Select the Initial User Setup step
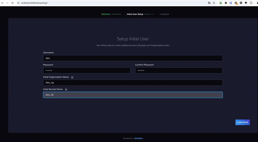Screen dimensions: 258x142 [135, 14]
